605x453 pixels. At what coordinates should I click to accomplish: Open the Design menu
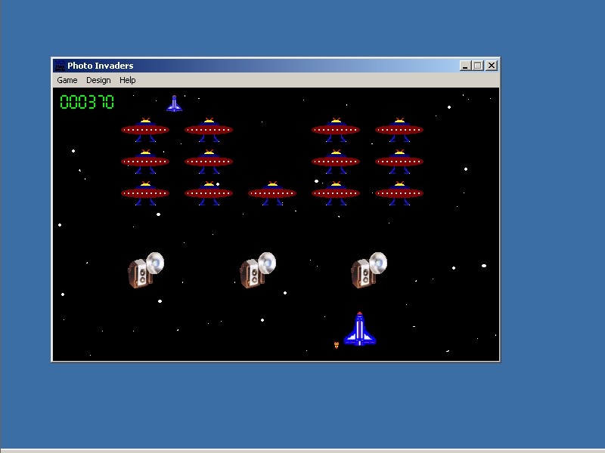click(x=98, y=80)
